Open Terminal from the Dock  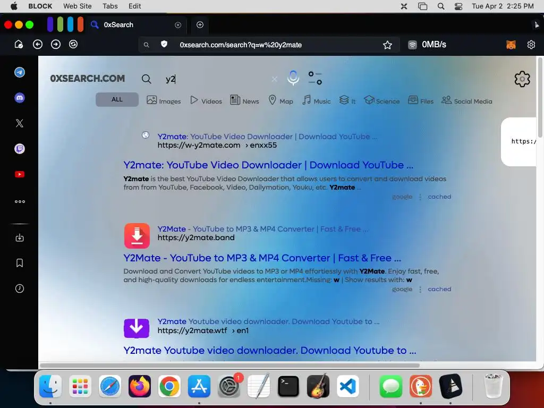click(x=288, y=386)
